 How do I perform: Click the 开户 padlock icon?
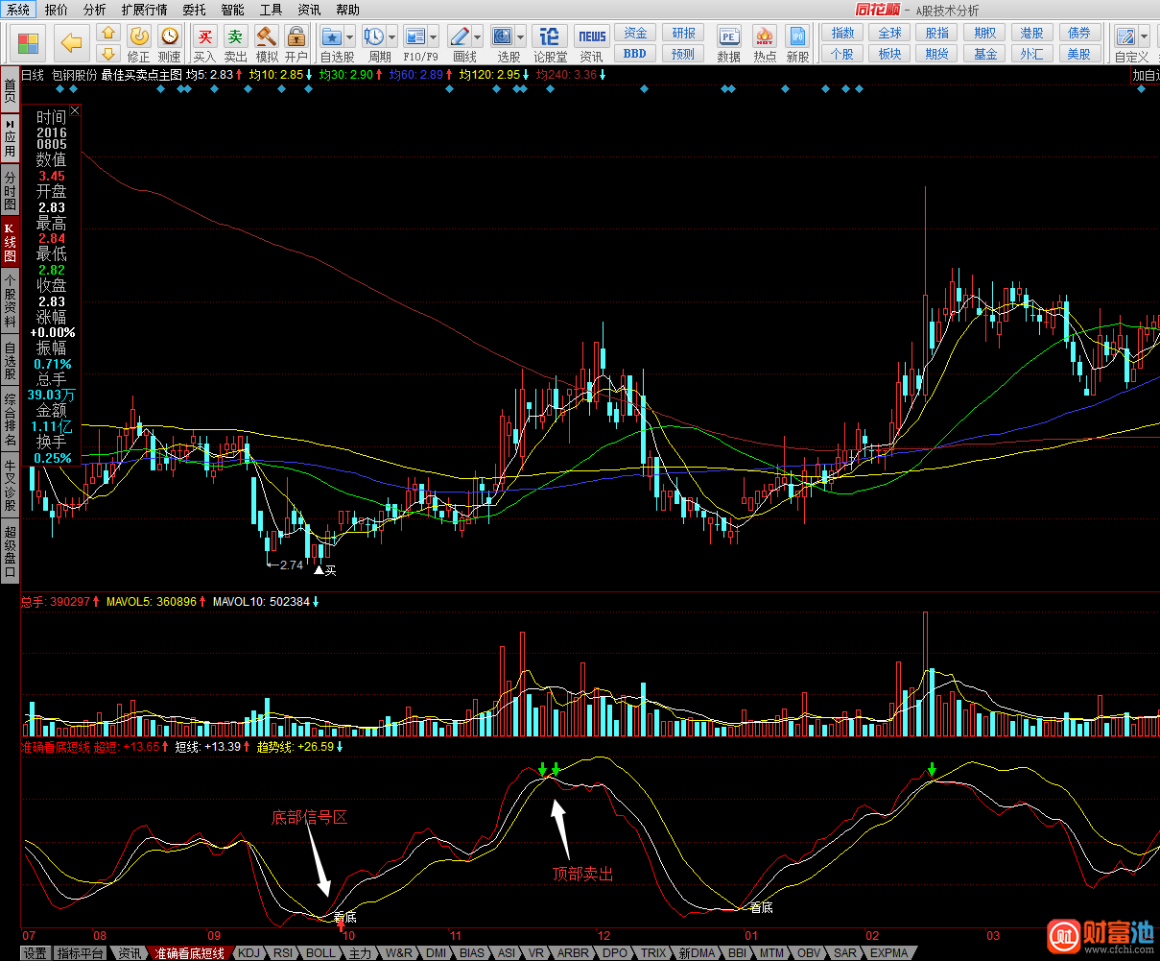pos(296,36)
